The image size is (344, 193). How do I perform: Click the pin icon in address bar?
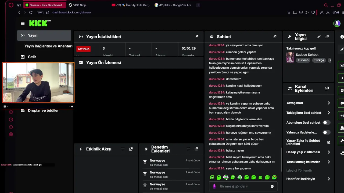289,12
